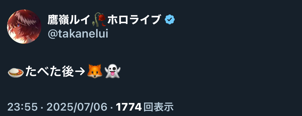The image size is (302, 116).
Task: Click the dot separator between time and date
Action: [x=42, y=107]
